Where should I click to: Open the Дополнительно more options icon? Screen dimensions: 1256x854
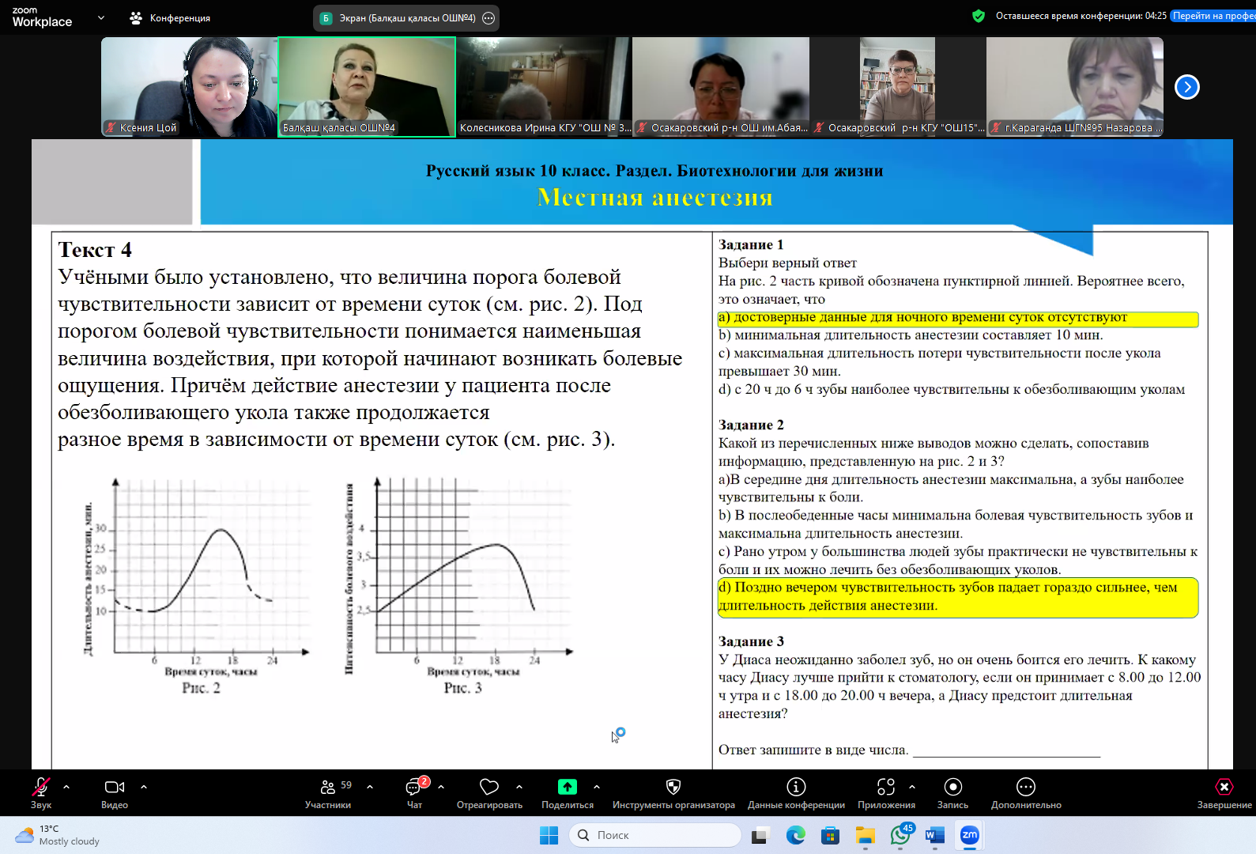pos(1026,788)
